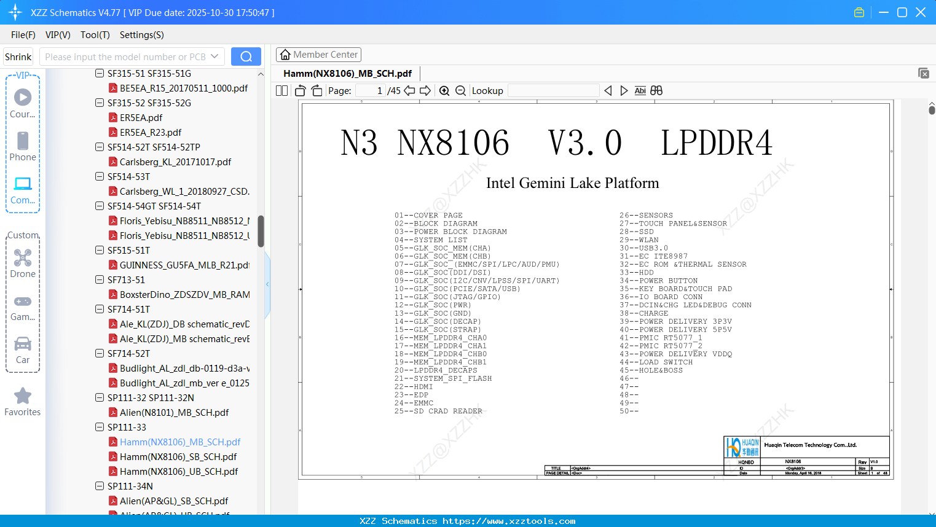This screenshot has width=936, height=527.
Task: Collapse the side panel with the splitter handle
Action: 267,284
